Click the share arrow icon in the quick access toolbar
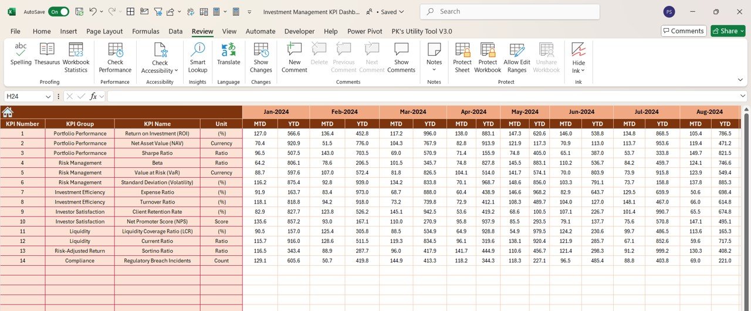751x311 pixels. click(x=170, y=12)
